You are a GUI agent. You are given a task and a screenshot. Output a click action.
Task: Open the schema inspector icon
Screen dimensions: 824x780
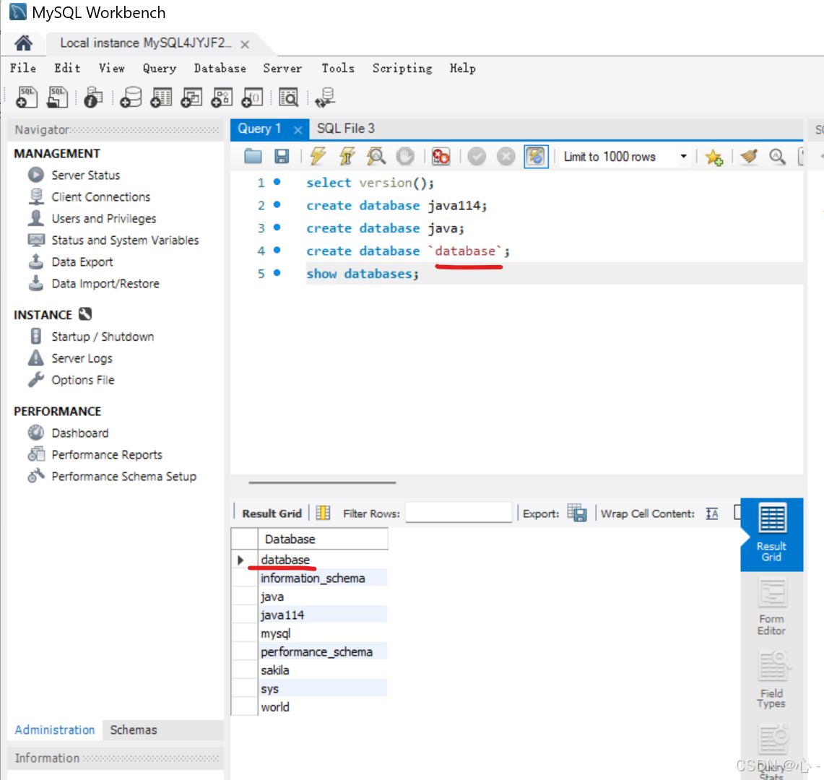click(x=93, y=97)
